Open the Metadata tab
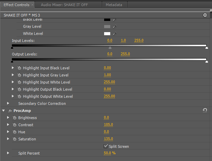 point(114,5)
